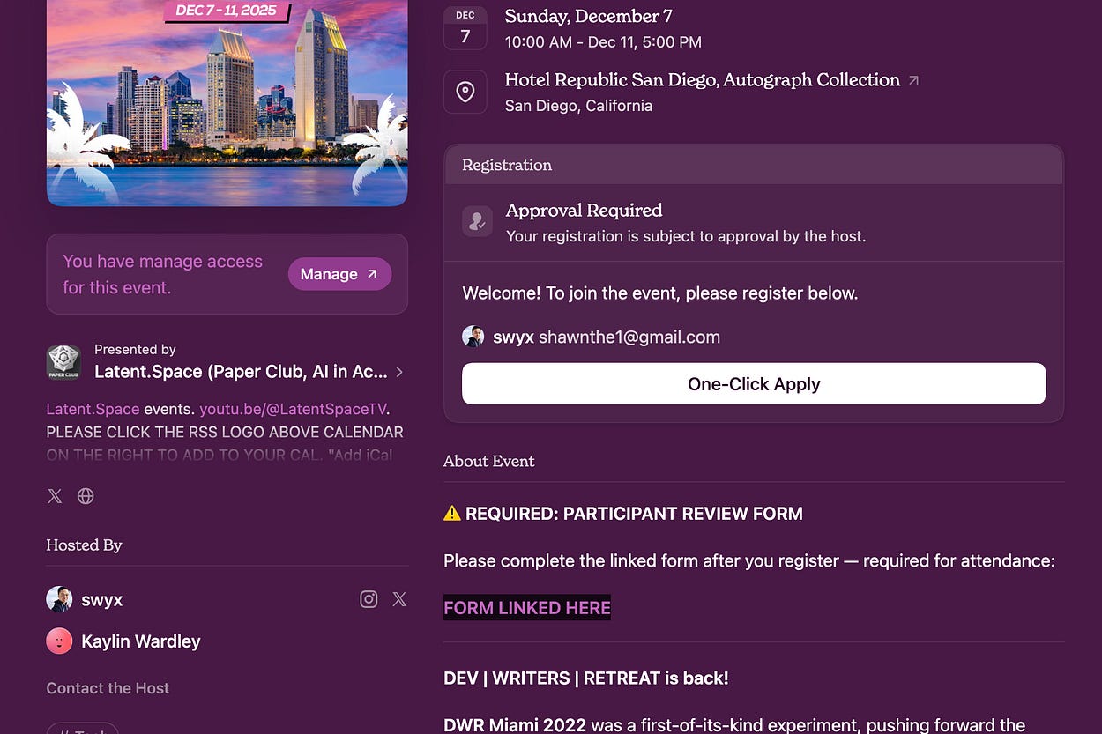
Task: Open FORM LINKED HERE link
Action: 527,608
